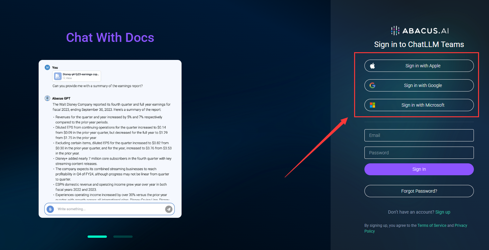
Task: Sign in with Microsoft
Action: tap(419, 105)
